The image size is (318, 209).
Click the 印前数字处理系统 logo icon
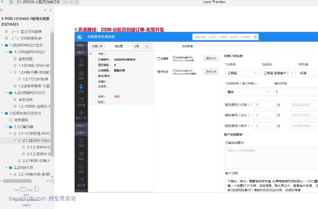pos(80,37)
